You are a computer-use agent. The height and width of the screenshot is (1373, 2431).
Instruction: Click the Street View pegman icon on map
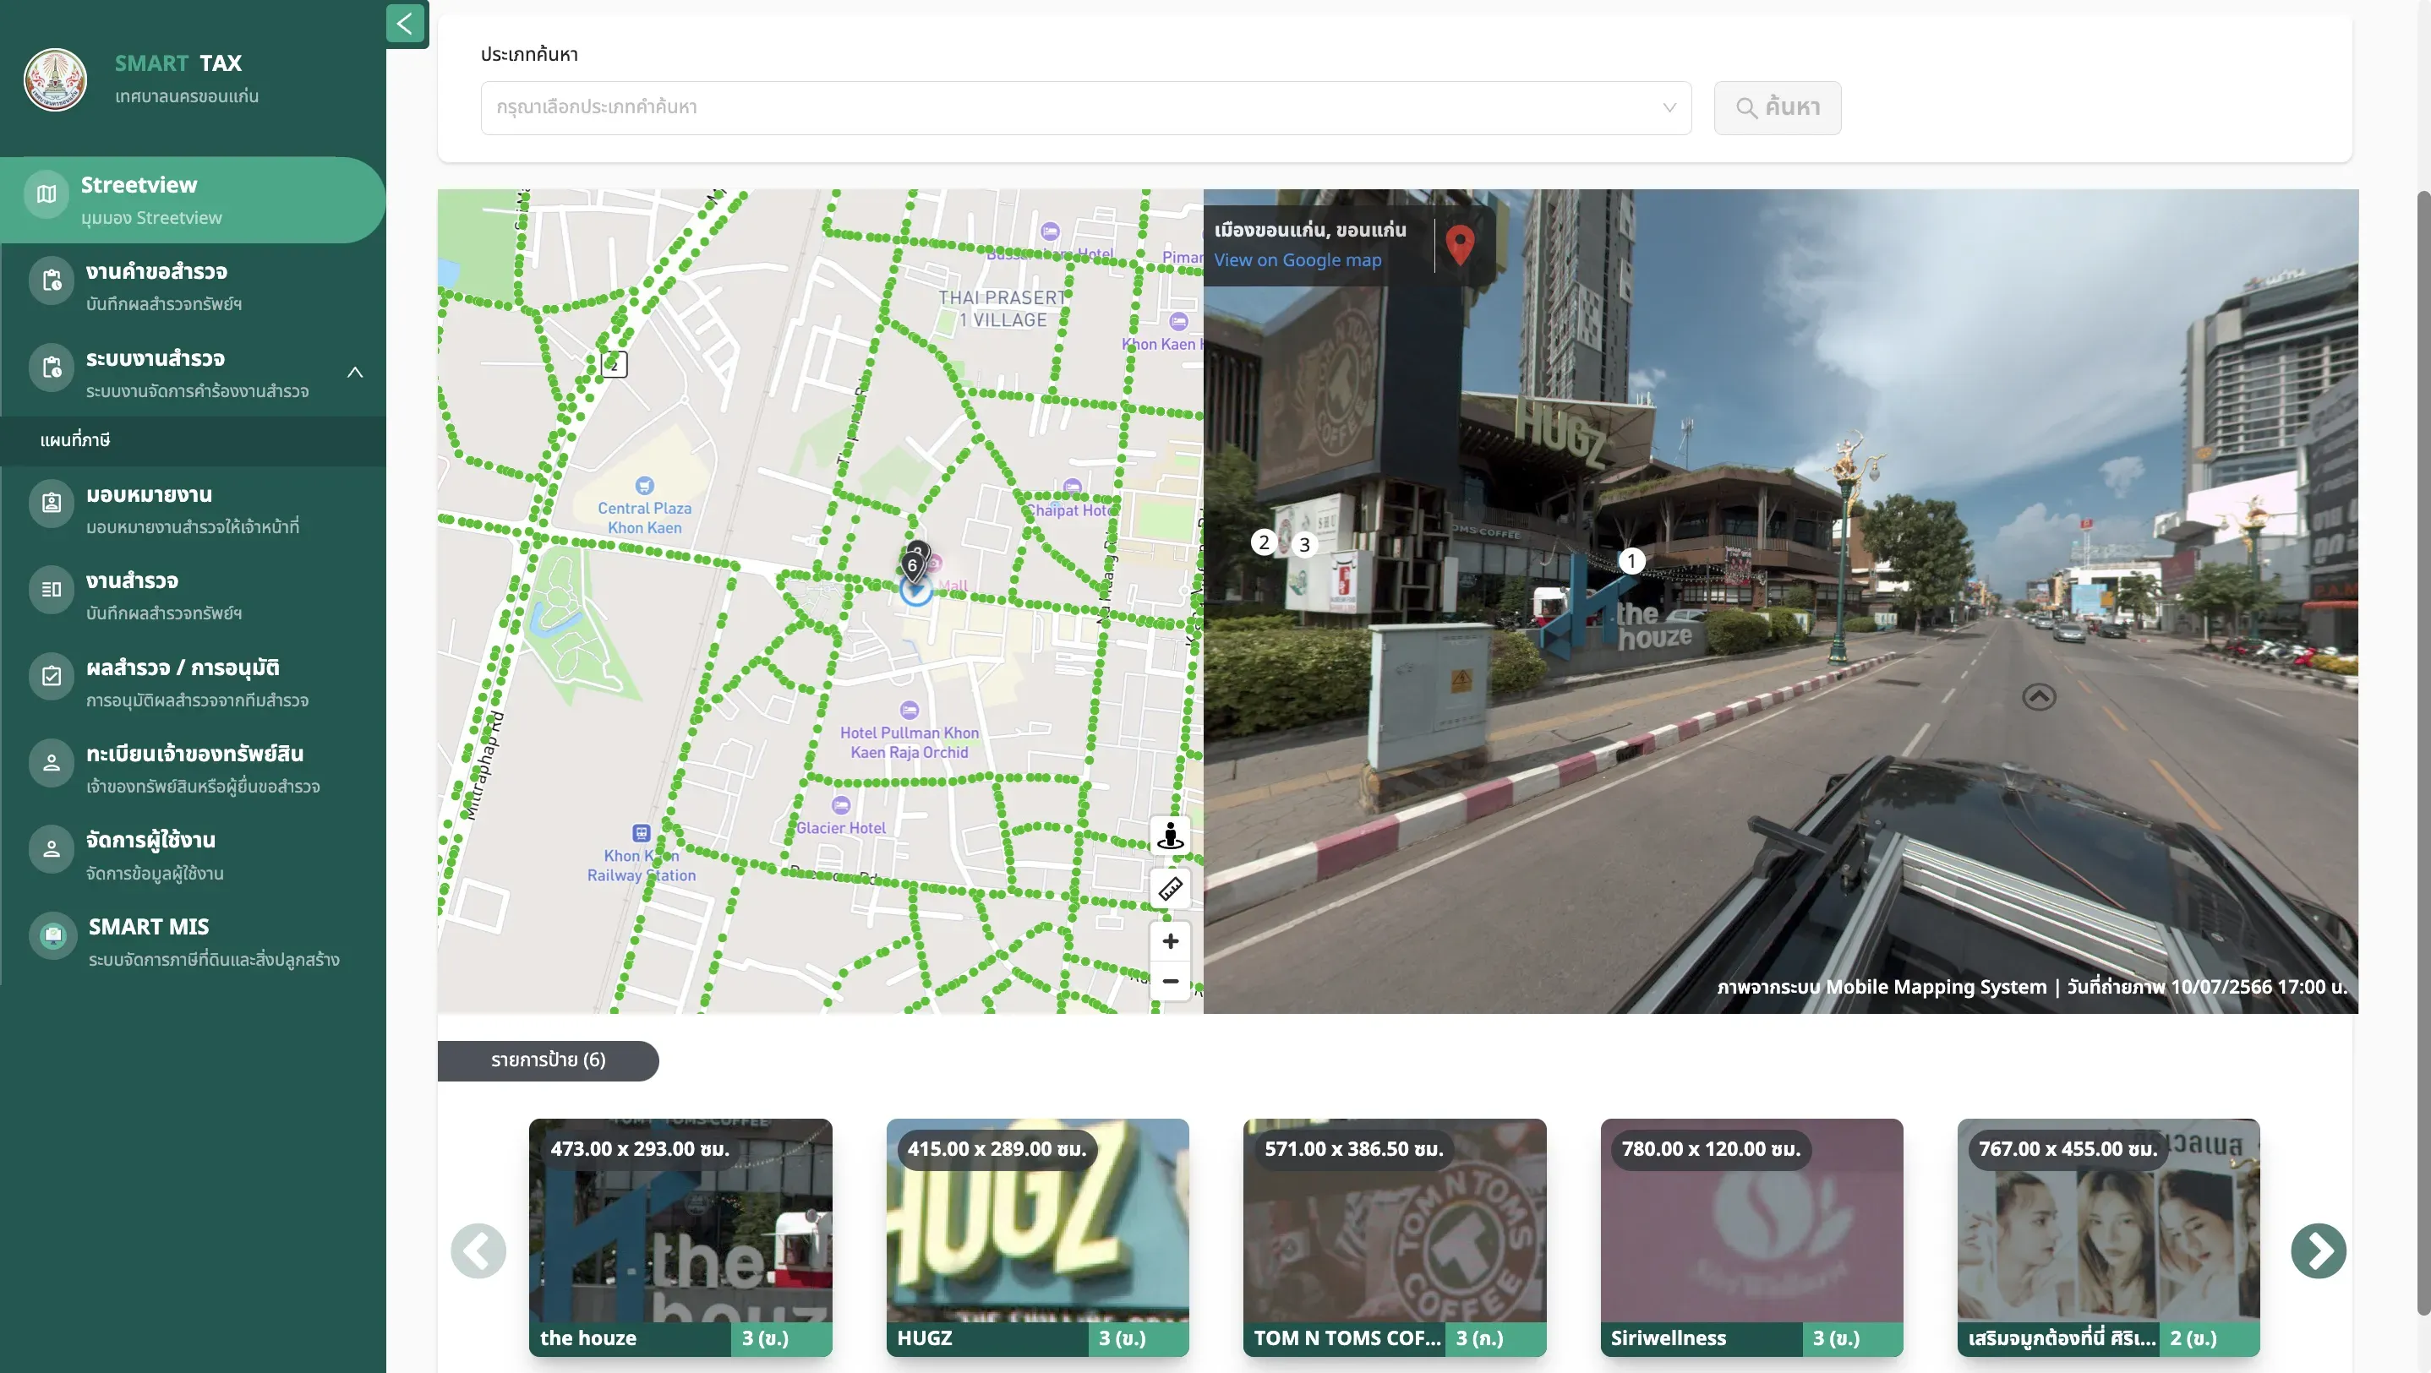tap(1170, 835)
